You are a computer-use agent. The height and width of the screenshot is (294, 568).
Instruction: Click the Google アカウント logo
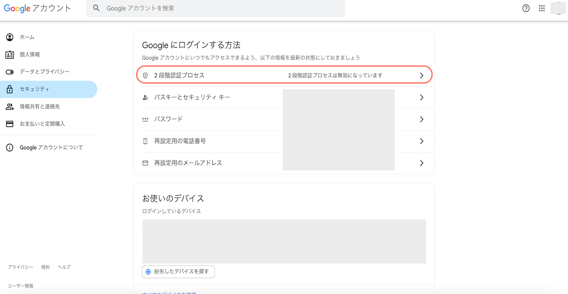pos(38,8)
